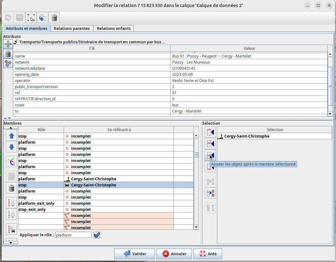Viewport: 336px width, 262px height.
Task: Click the bottom greyed-out icon in Sélection toolbar
Action: (x=210, y=208)
